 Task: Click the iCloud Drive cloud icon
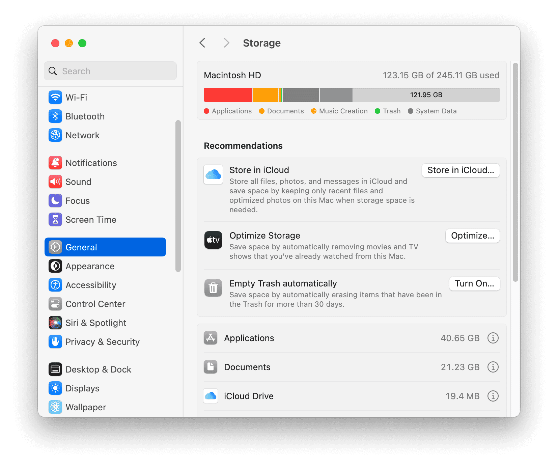pos(211,396)
